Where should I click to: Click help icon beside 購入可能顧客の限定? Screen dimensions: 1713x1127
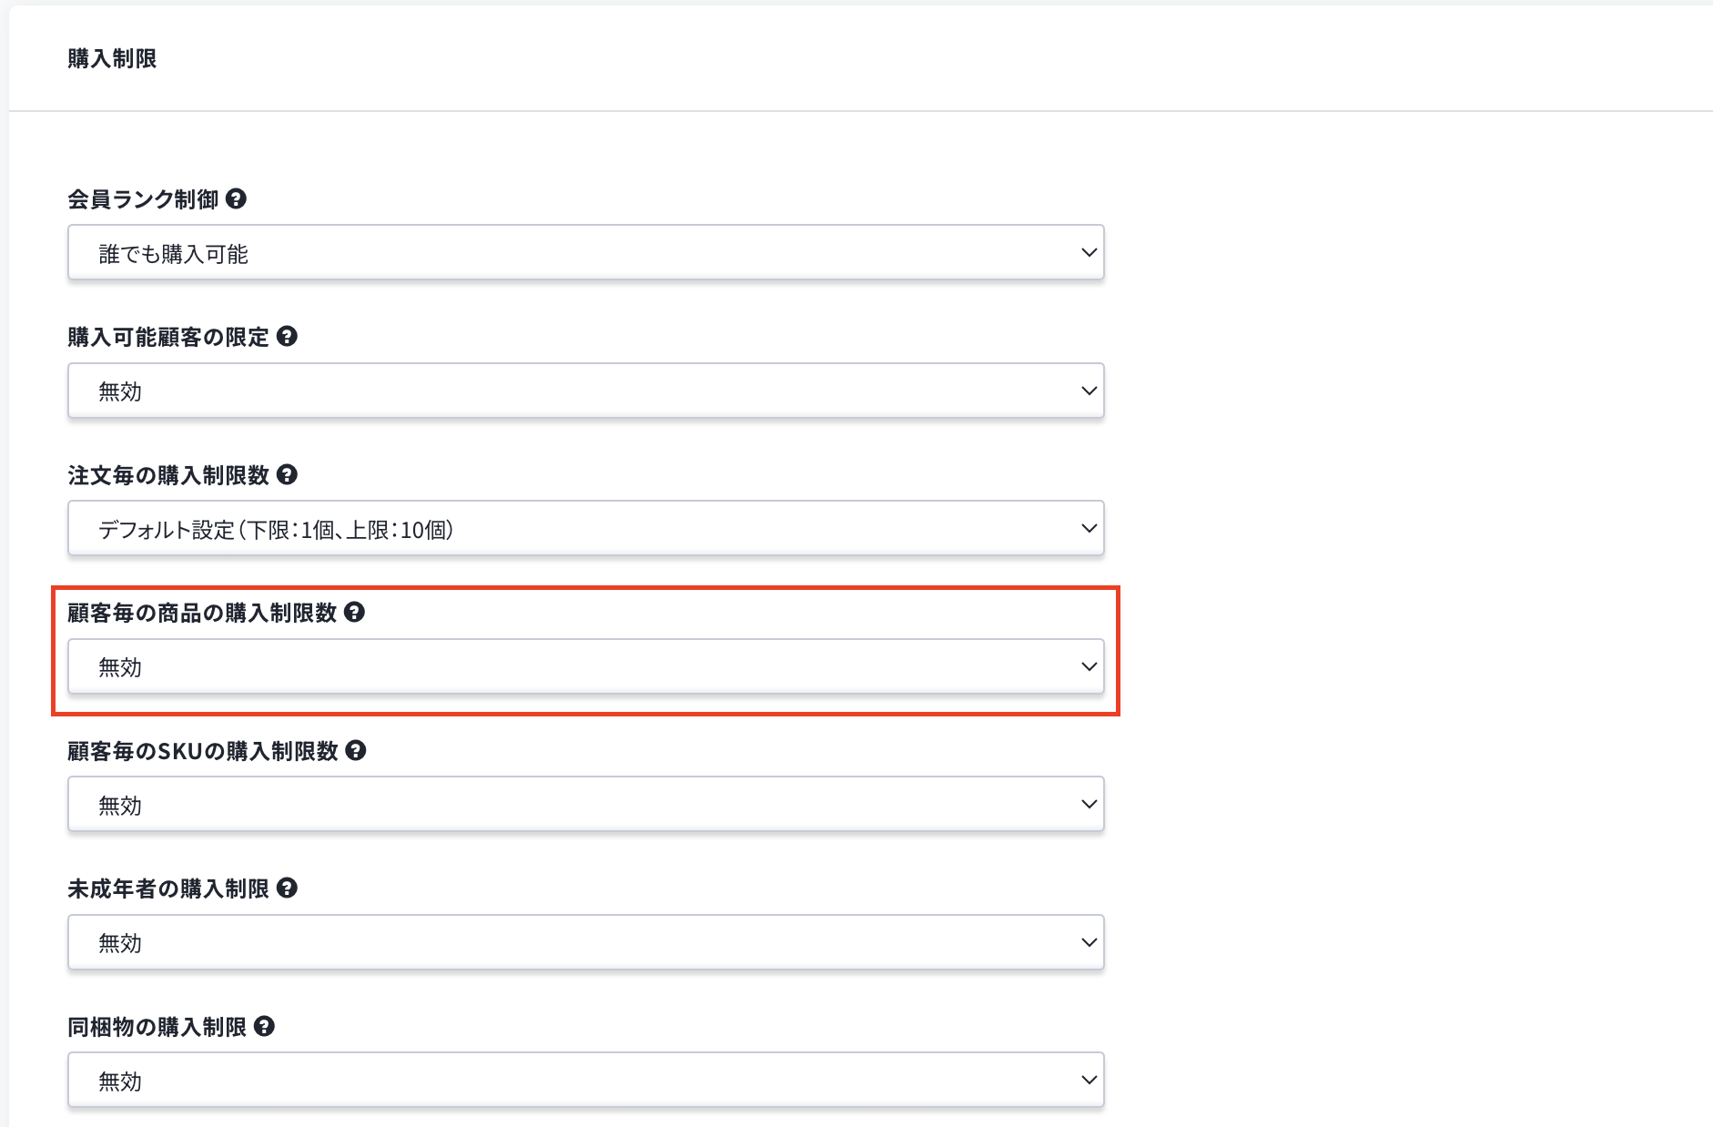click(x=287, y=337)
